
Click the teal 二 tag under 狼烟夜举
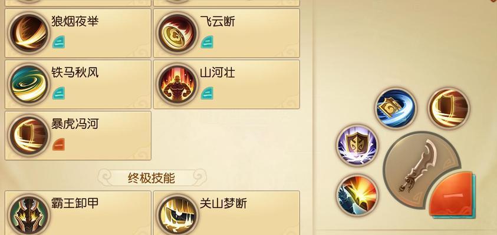[58, 42]
